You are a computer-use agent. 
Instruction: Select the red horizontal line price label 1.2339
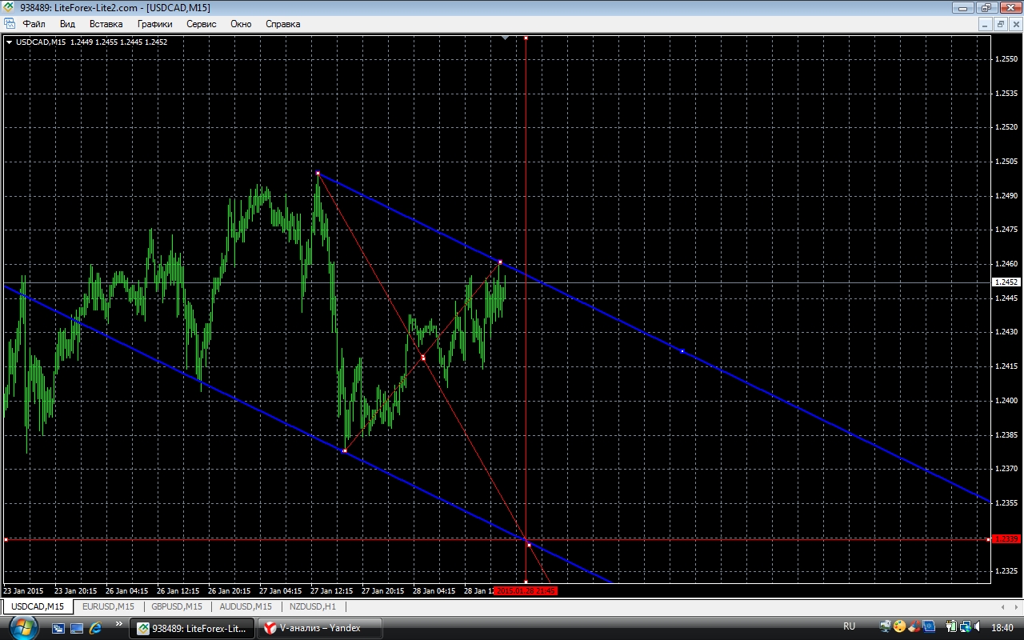pyautogui.click(x=1006, y=539)
